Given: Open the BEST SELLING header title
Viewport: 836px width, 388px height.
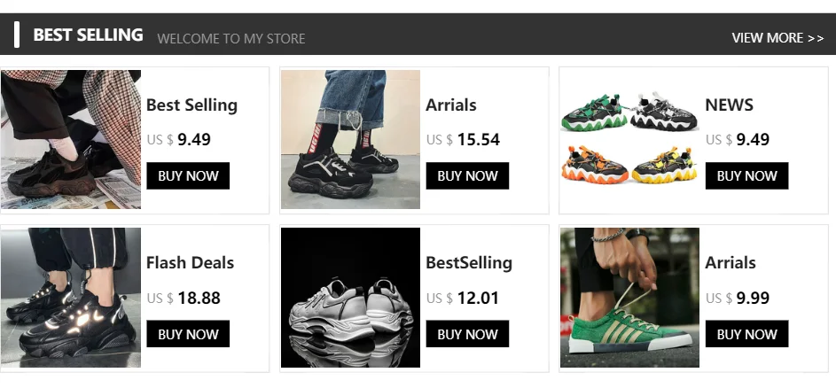Looking at the screenshot, I should coord(88,35).
